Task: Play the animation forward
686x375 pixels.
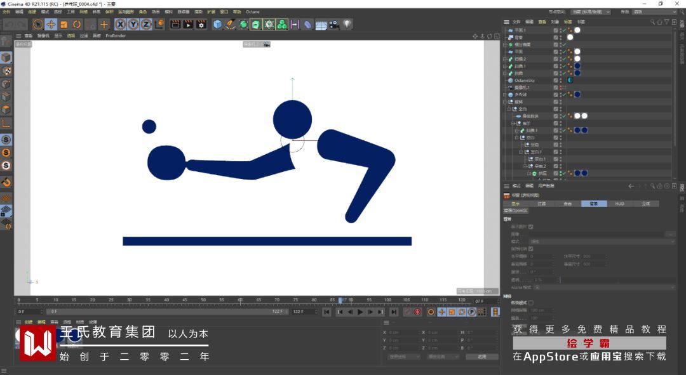Action: [360, 312]
